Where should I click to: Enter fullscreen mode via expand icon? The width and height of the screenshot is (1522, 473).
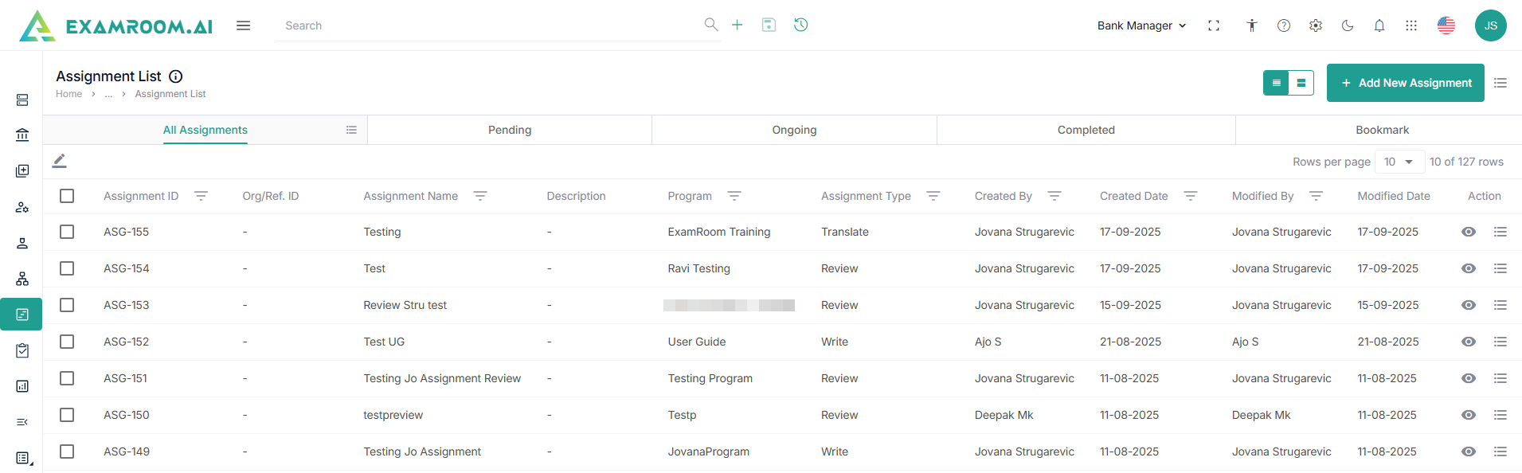tap(1213, 25)
